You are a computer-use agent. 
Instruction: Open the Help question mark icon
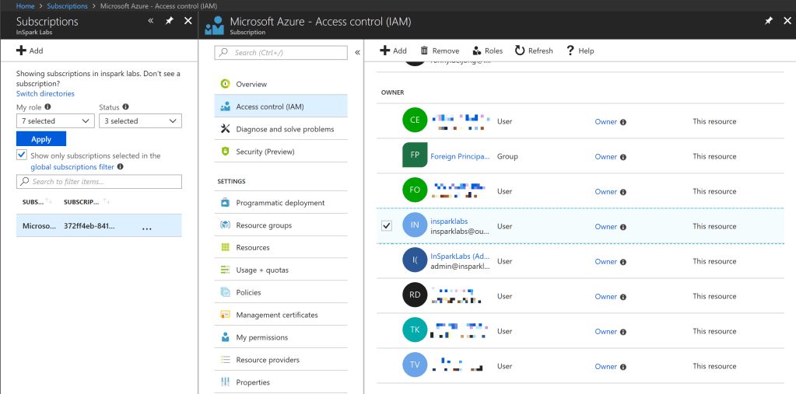coord(570,51)
